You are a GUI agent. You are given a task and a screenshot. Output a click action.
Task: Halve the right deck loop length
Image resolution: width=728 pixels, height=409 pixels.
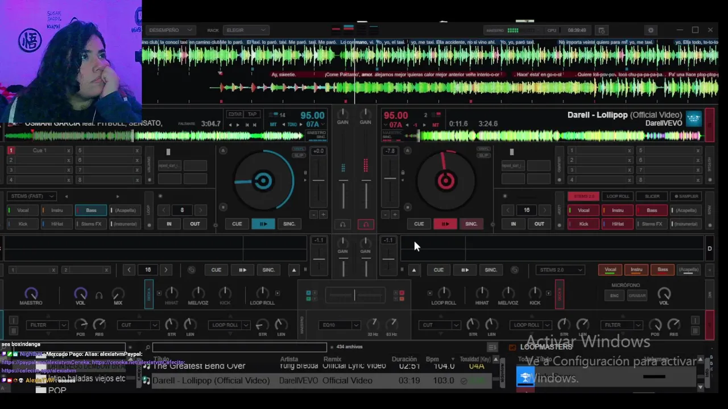pos(508,210)
